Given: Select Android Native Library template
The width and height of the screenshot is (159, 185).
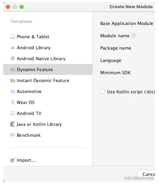Looking at the screenshot, I should (x=48, y=58).
